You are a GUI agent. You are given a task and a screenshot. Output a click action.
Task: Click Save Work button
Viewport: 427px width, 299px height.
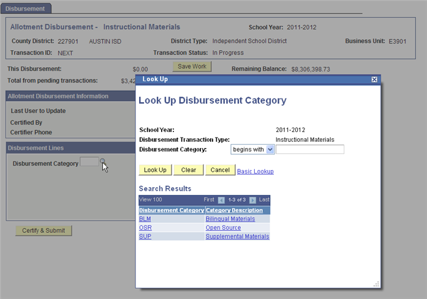pyautogui.click(x=192, y=66)
